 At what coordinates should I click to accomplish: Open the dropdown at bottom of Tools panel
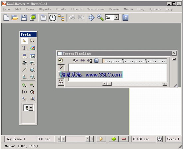(31, 108)
